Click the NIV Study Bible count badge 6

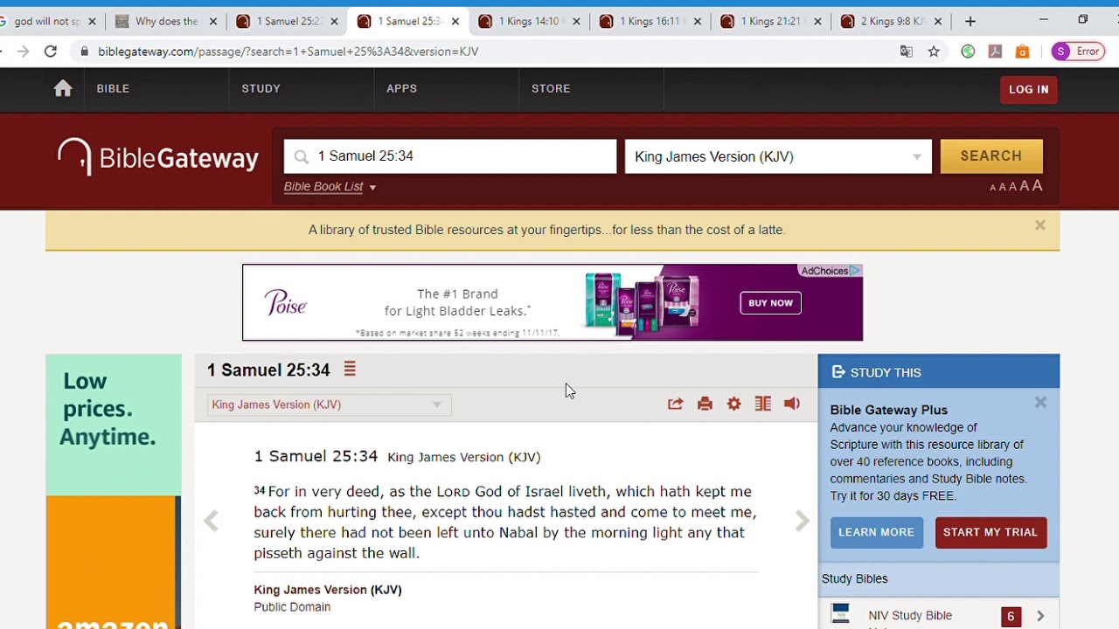(x=1011, y=617)
